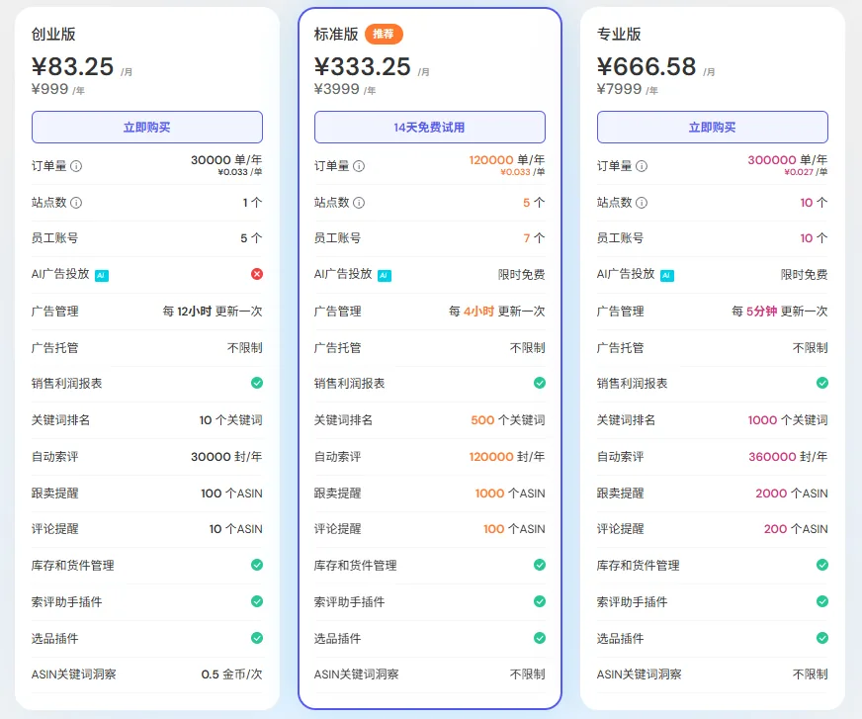Click 每 4小时 更新一次 in 标准版
The height and width of the screenshot is (719, 862).
pyautogui.click(x=497, y=312)
